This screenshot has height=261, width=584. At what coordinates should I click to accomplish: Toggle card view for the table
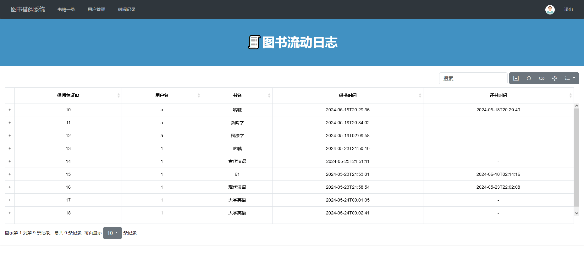pos(542,78)
